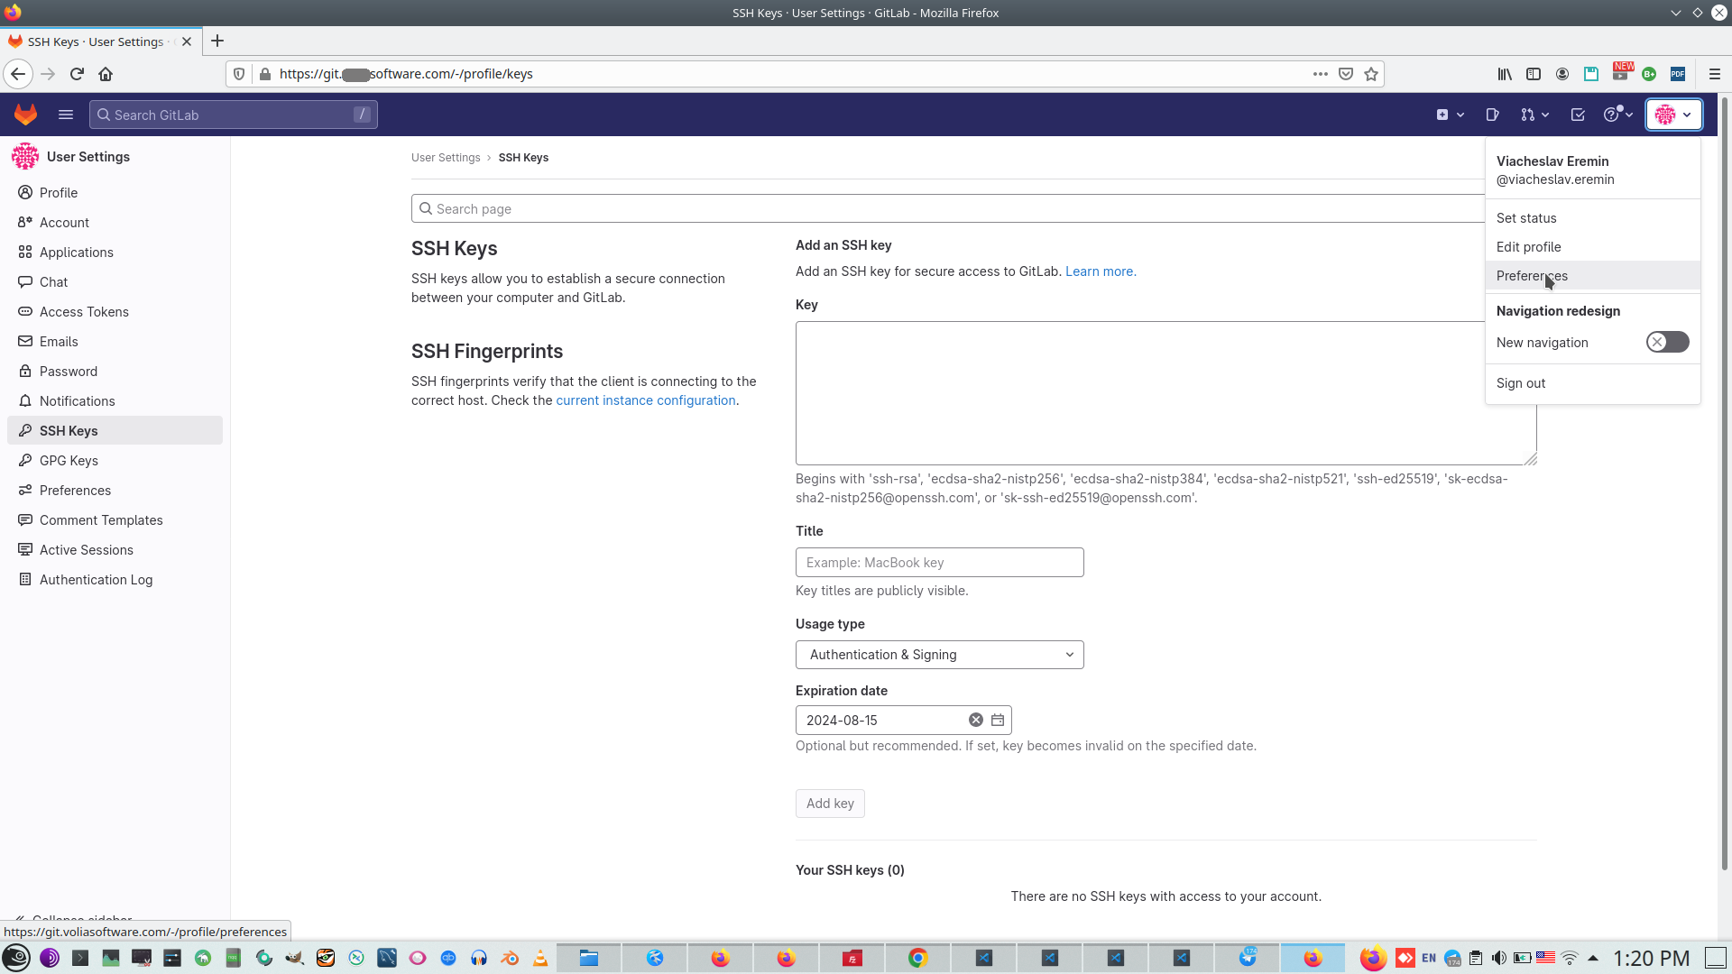The width and height of the screenshot is (1732, 974).
Task: Open the merge requests dropdown icon
Action: pos(1534,115)
